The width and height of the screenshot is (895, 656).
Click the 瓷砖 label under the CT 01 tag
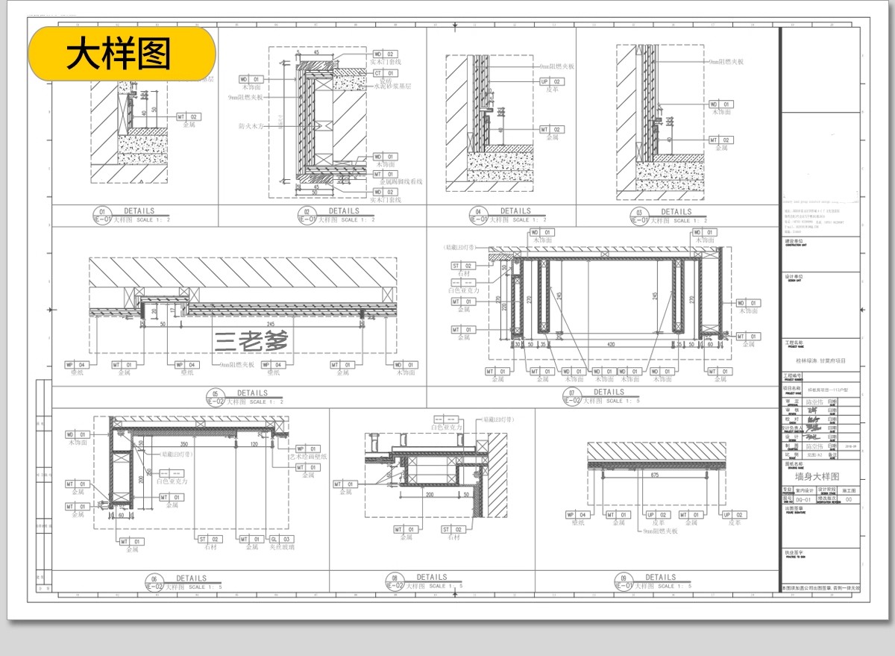click(386, 81)
